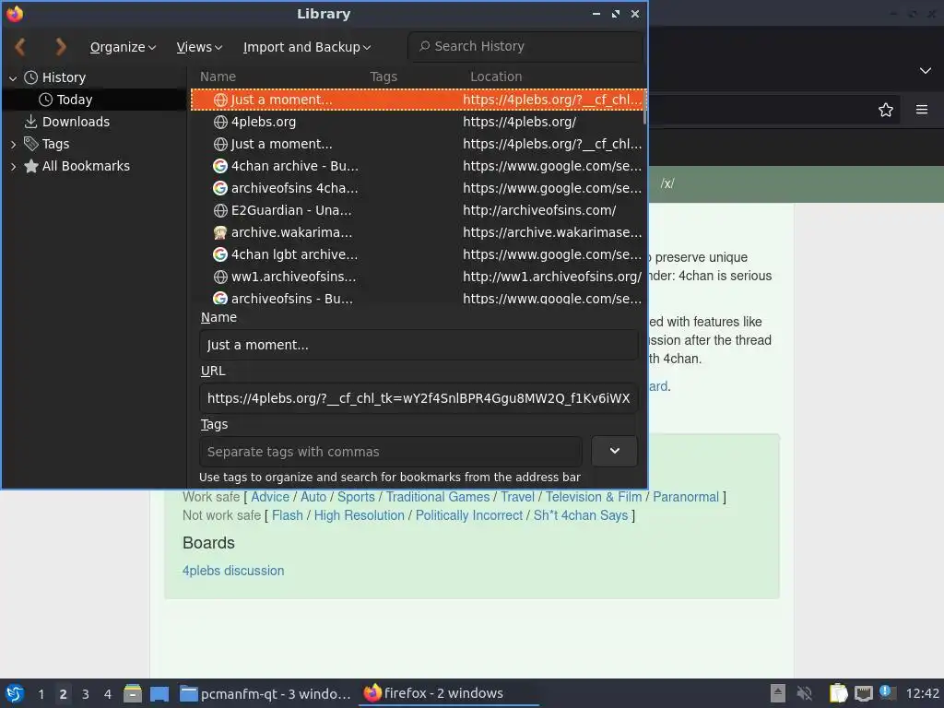Screen dimensions: 944x708
Task: Open the Sh*t 4chan Says link
Action: point(581,515)
